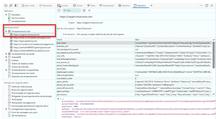The width and height of the screenshot is (216, 119).
Task: Select https://uhsfosh4599303.lightning.force.com origin
Action: (32, 47)
